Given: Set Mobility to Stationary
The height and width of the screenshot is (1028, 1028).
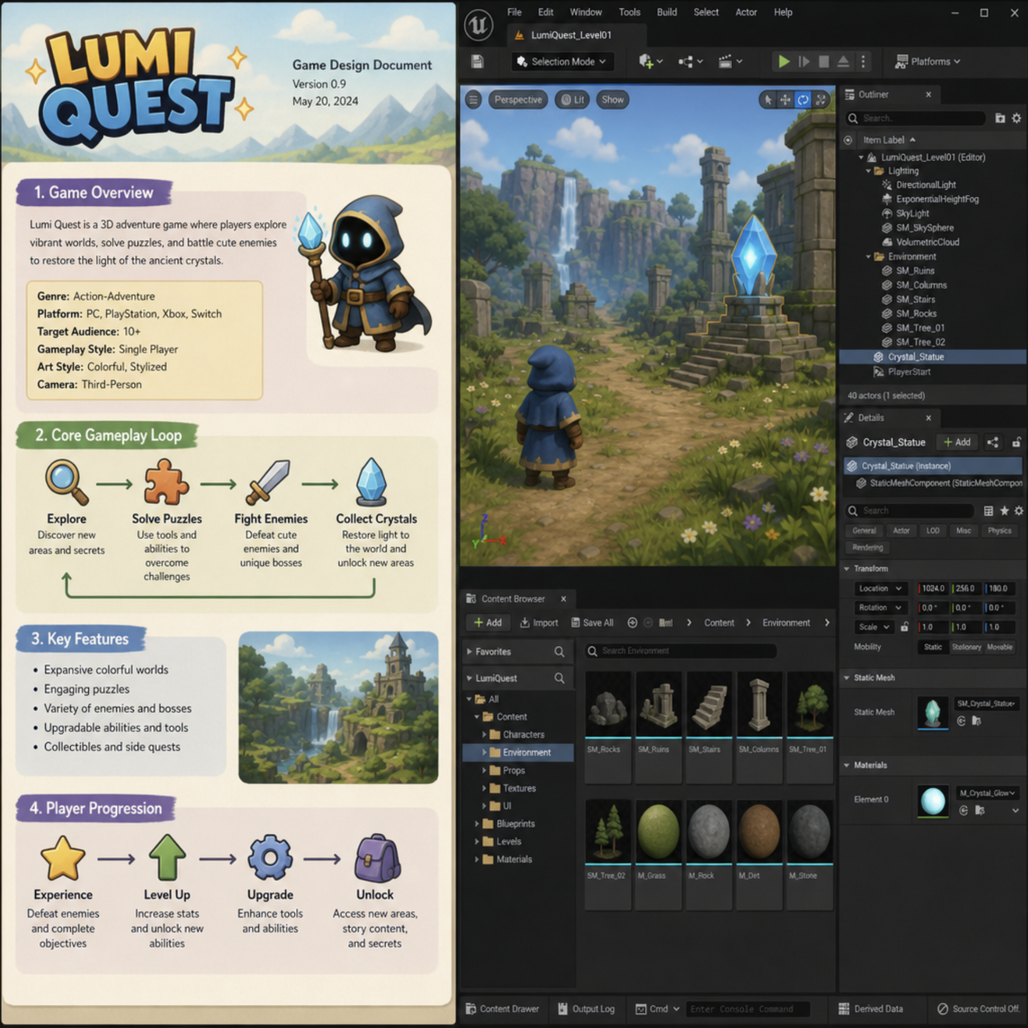Looking at the screenshot, I should tap(966, 647).
